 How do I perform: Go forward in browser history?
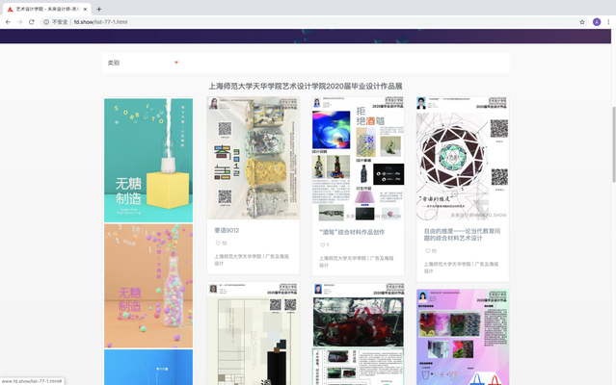(x=19, y=22)
